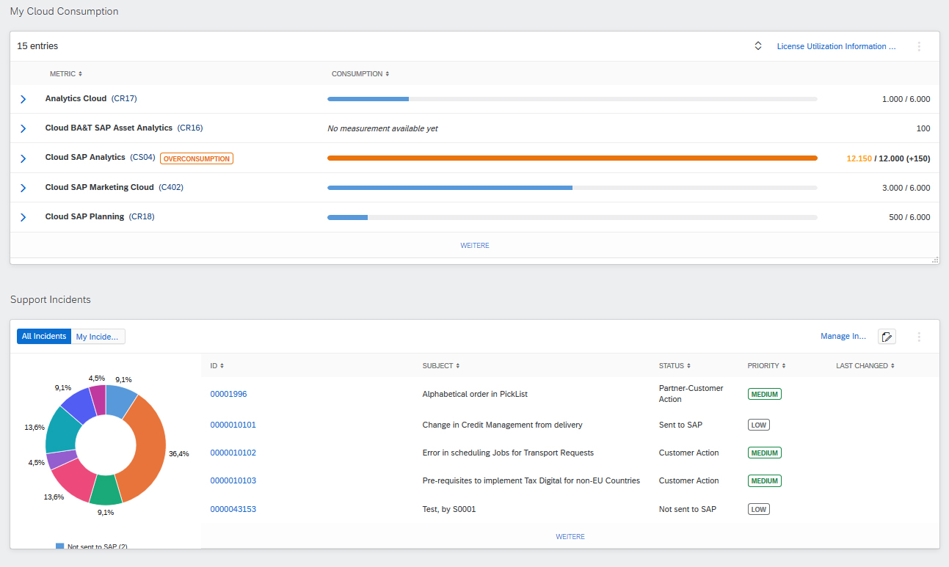Open License Utilization Information link
Screen dimensions: 949x567
[836, 46]
